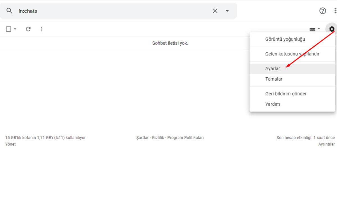Open the Gizlilik policy link

[159, 138]
